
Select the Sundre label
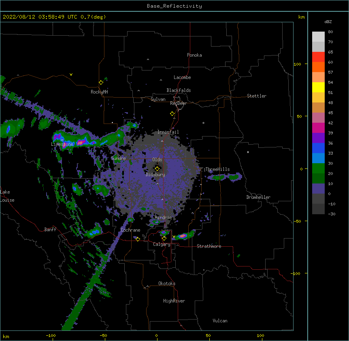[x=118, y=158]
